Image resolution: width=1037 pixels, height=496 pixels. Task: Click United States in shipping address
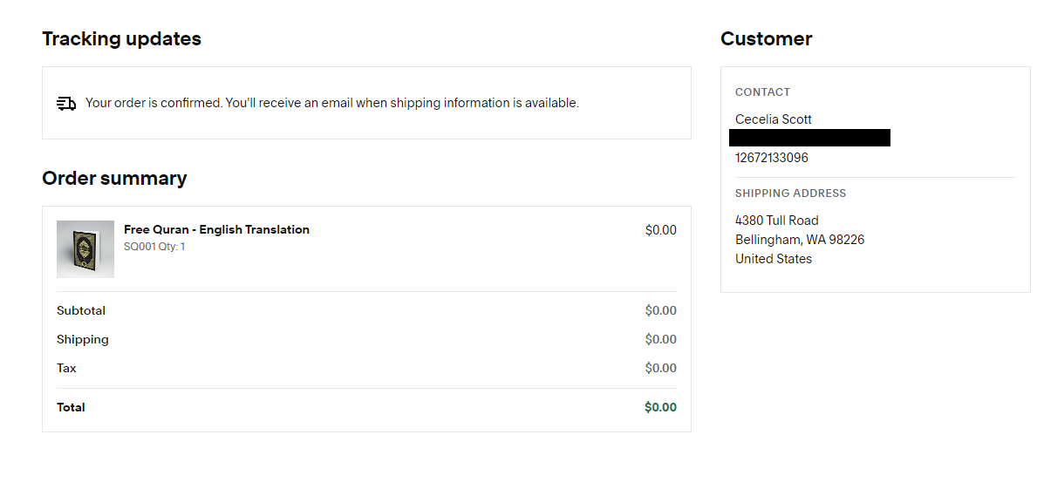point(774,259)
